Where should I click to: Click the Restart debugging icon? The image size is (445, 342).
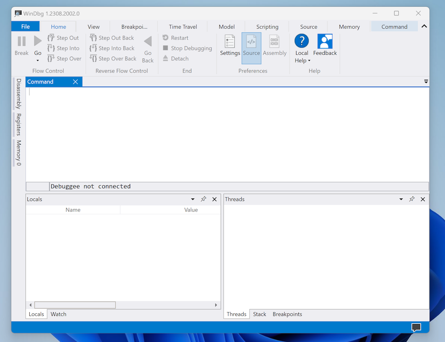[x=165, y=38]
